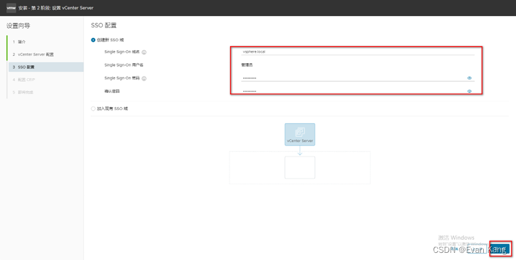516x260 pixels.
Task: Show the Single Sign-On password with eye icon
Action: [x=469, y=78]
